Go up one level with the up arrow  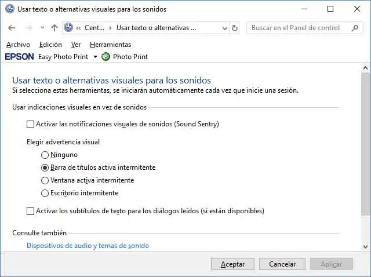[x=54, y=28]
